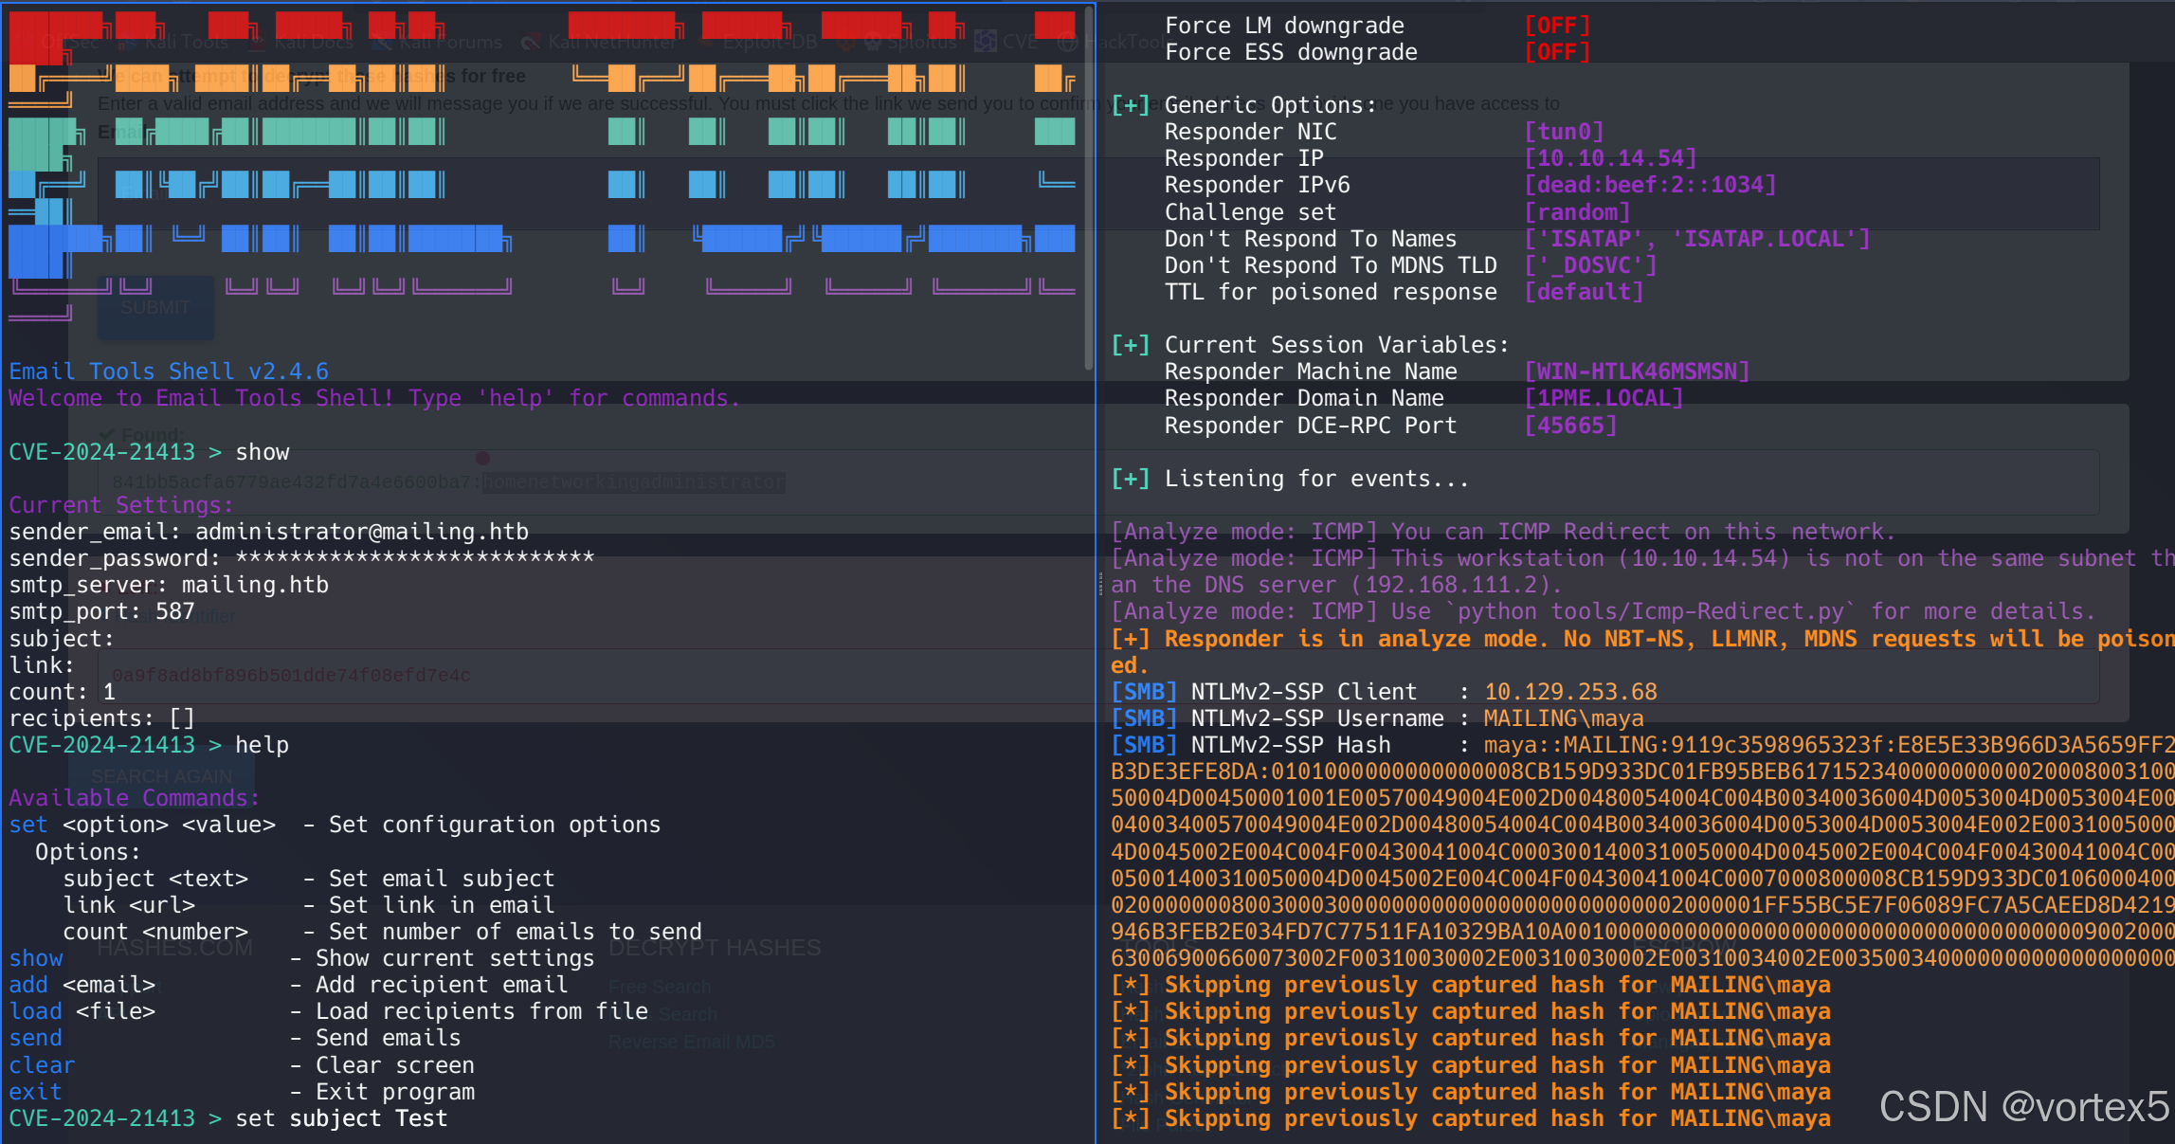
Task: Open the Kali NetHunter bookmark
Action: pyautogui.click(x=611, y=42)
